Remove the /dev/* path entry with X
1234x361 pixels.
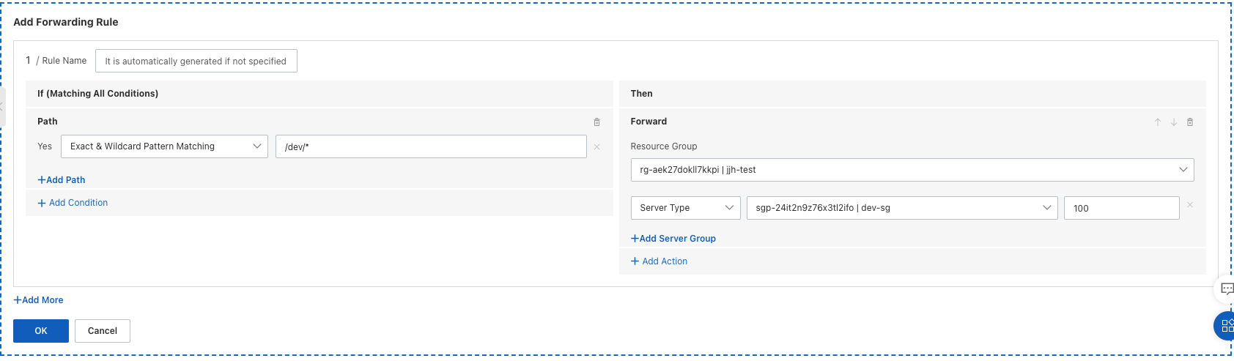point(596,147)
